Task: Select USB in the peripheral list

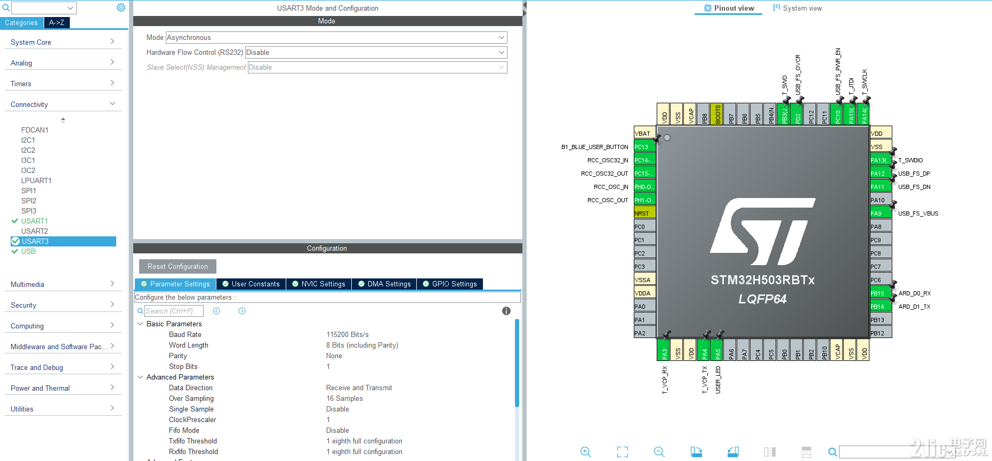Action: [28, 251]
